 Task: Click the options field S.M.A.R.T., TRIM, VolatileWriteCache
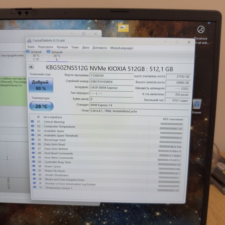pyautogui.click(x=139, y=111)
